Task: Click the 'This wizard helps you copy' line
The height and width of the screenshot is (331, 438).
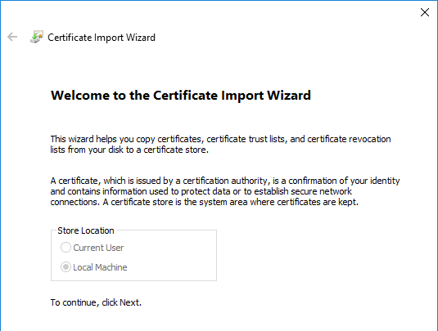Action: coord(221,139)
